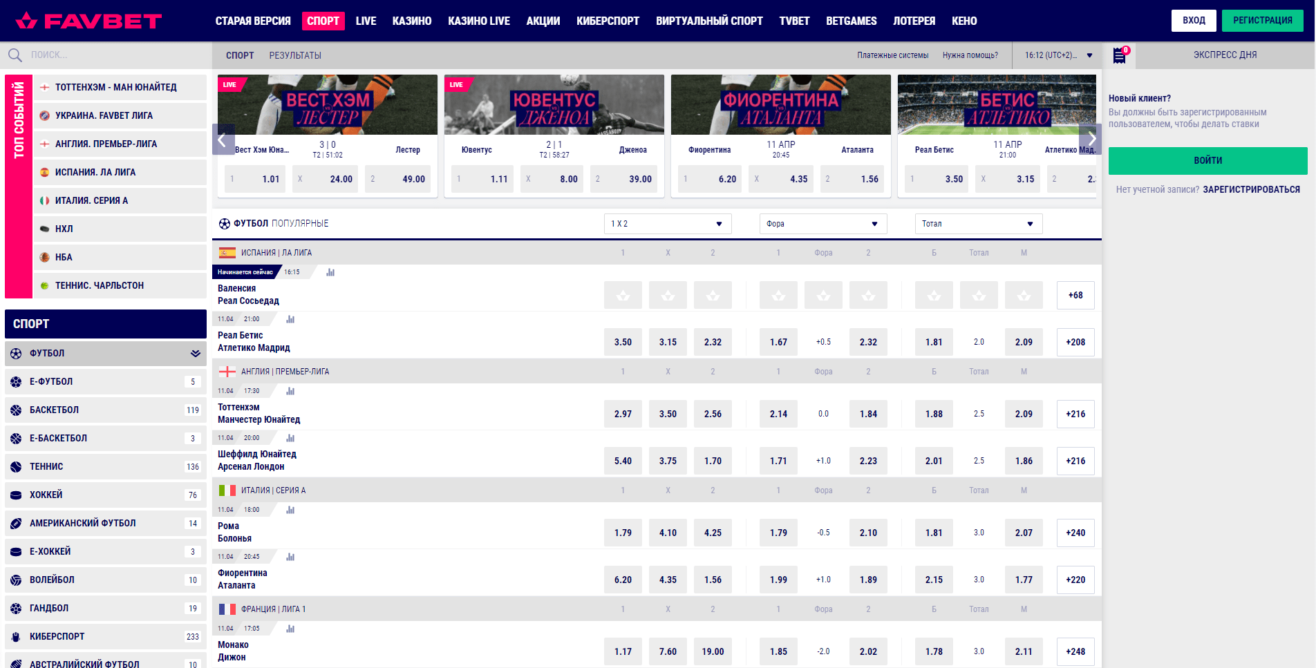Open the 1 X 2 market dropdown
Image resolution: width=1316 pixels, height=668 pixels.
(x=667, y=224)
